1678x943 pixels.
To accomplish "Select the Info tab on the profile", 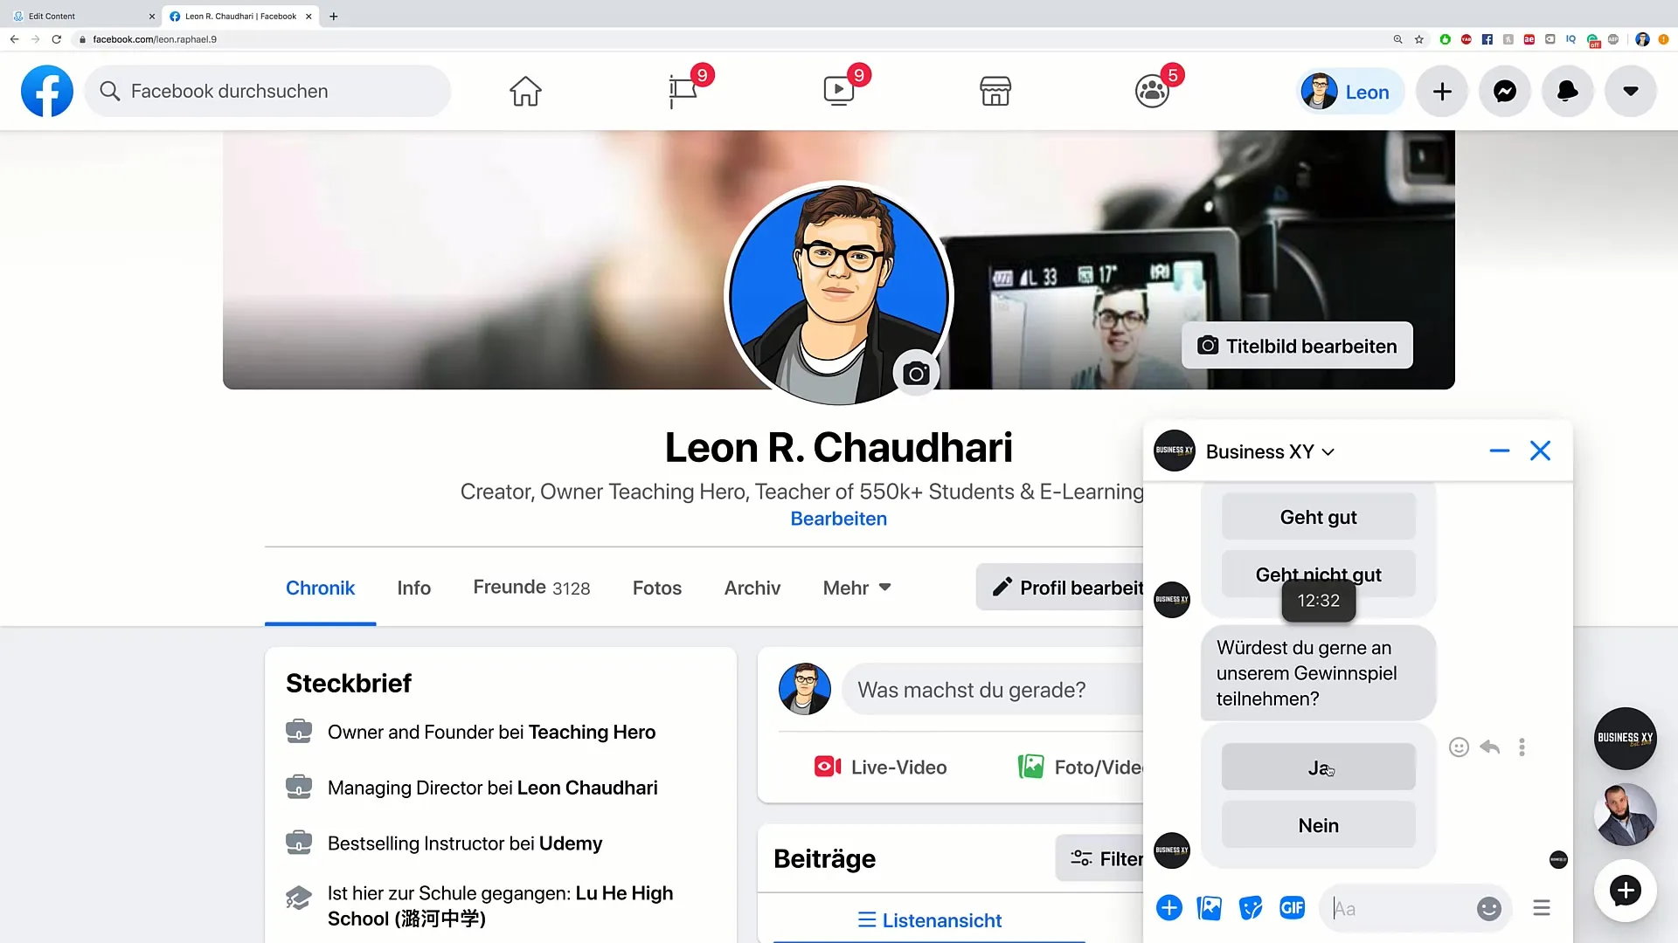I will (x=413, y=588).
